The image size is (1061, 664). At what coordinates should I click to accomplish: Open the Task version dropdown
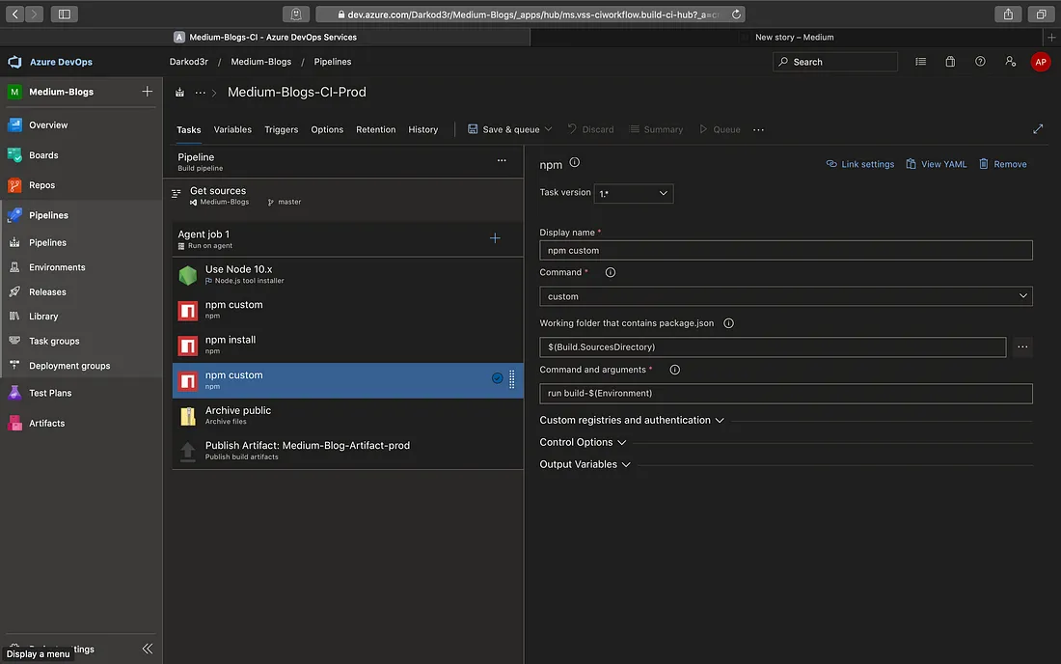coord(634,194)
